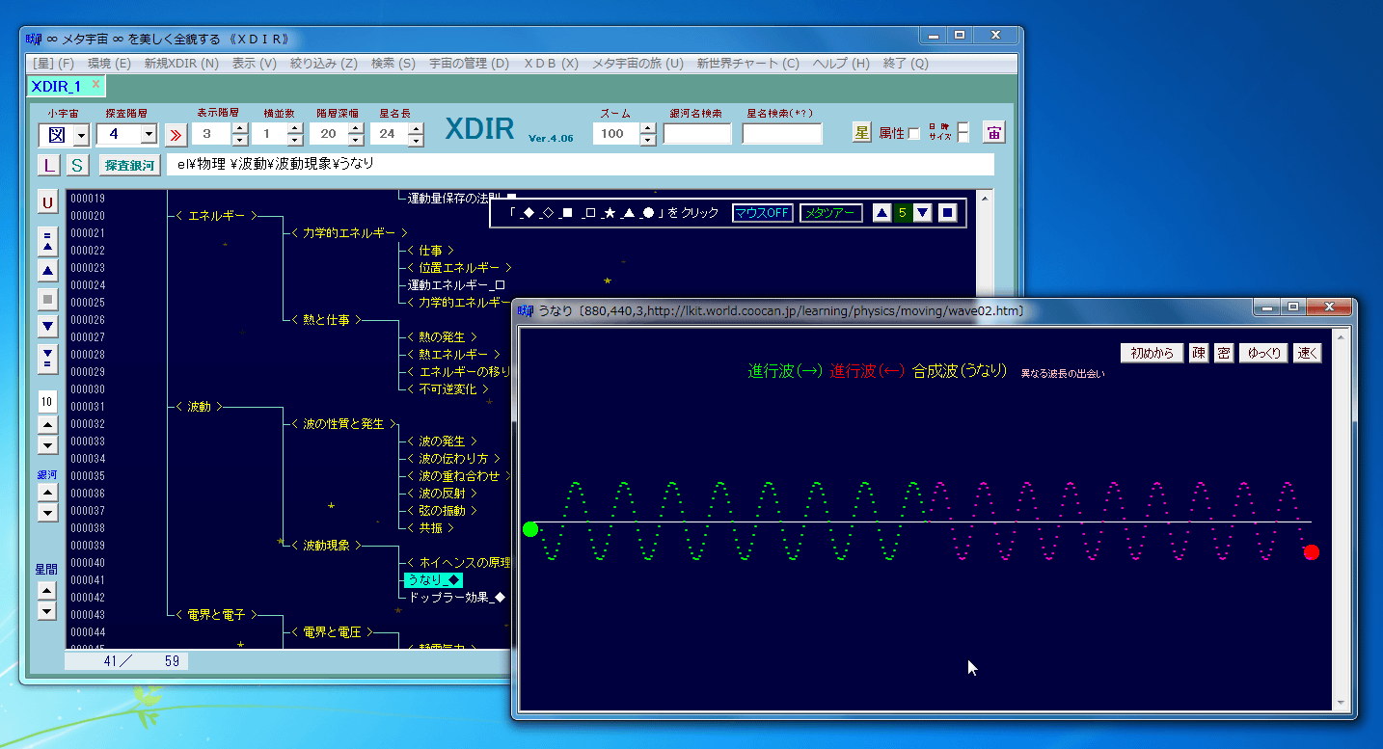Click the うなり window title bar icon
The image size is (1383, 749).
526,310
